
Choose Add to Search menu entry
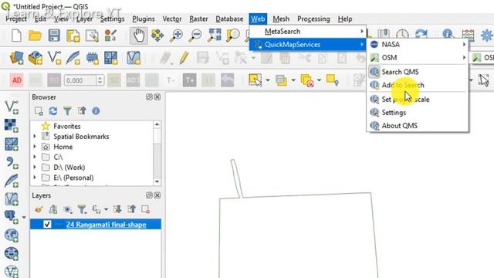click(418, 85)
